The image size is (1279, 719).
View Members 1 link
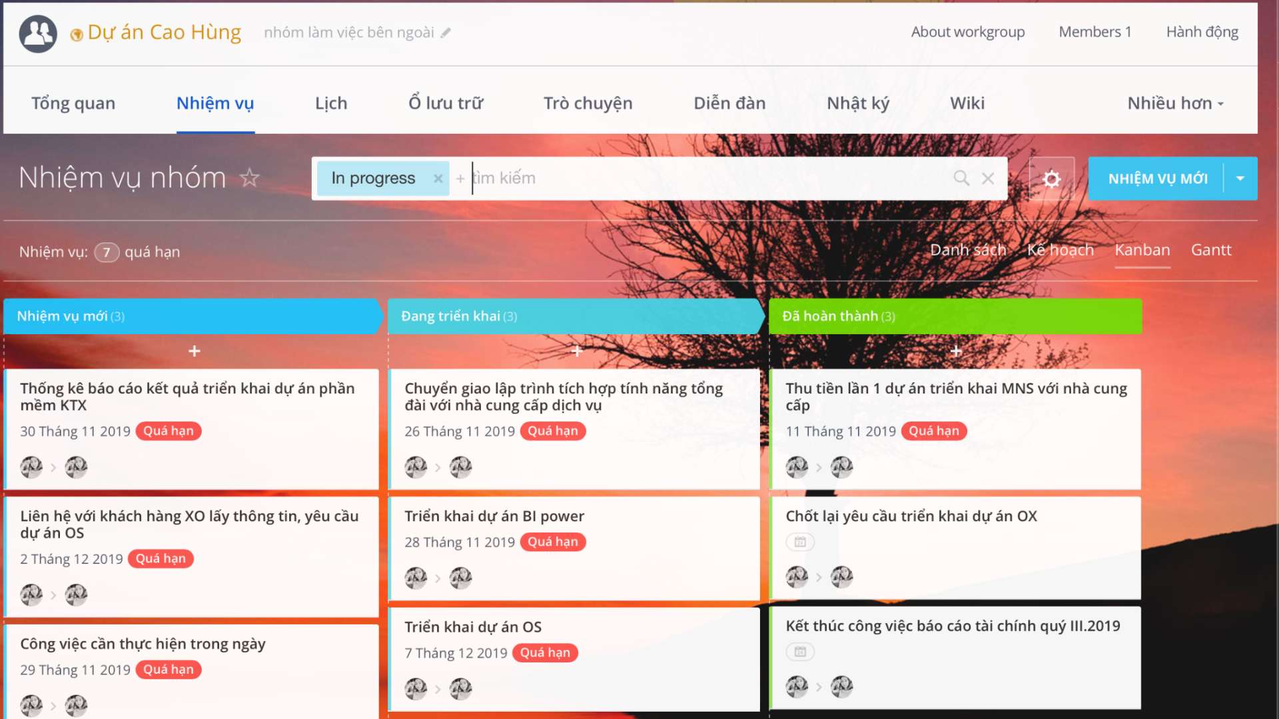pyautogui.click(x=1095, y=32)
